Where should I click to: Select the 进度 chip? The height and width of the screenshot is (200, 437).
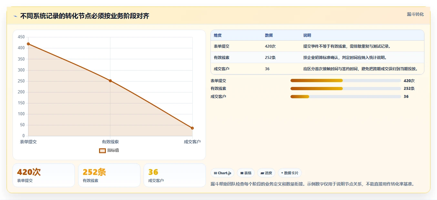tap(266, 173)
